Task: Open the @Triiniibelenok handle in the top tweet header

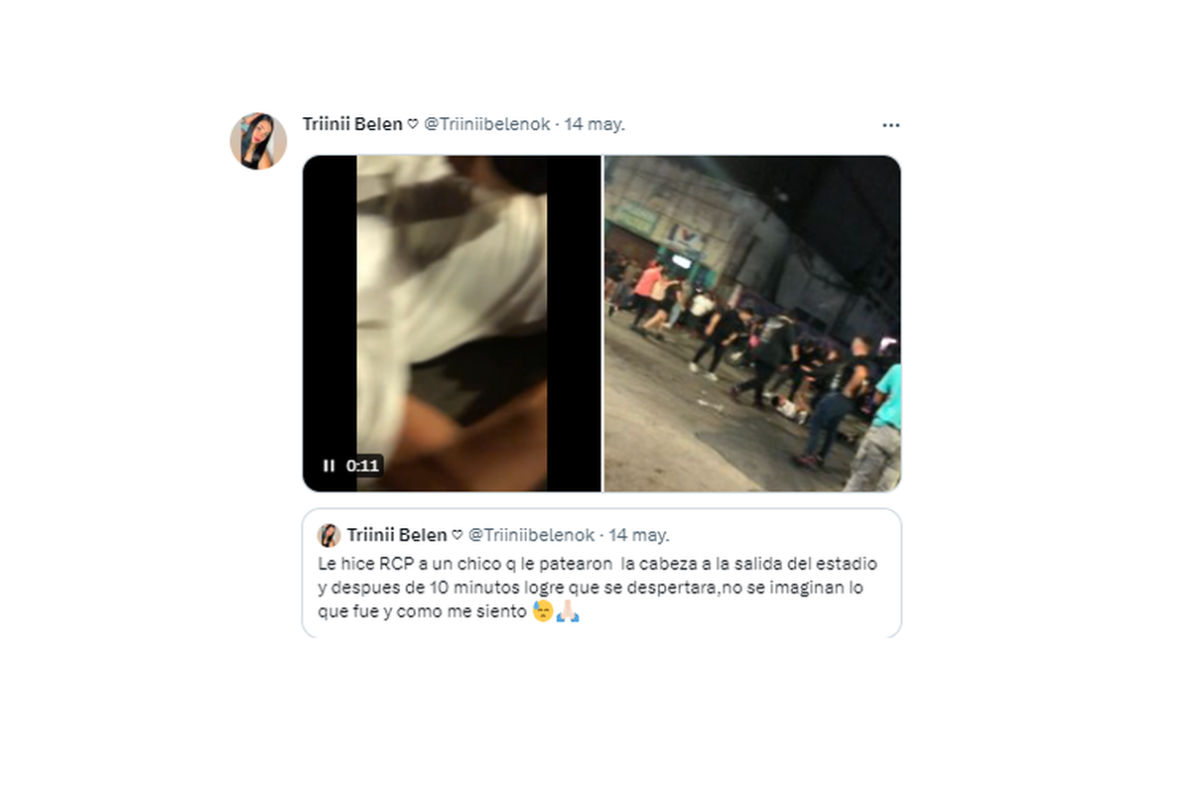Action: [x=487, y=124]
